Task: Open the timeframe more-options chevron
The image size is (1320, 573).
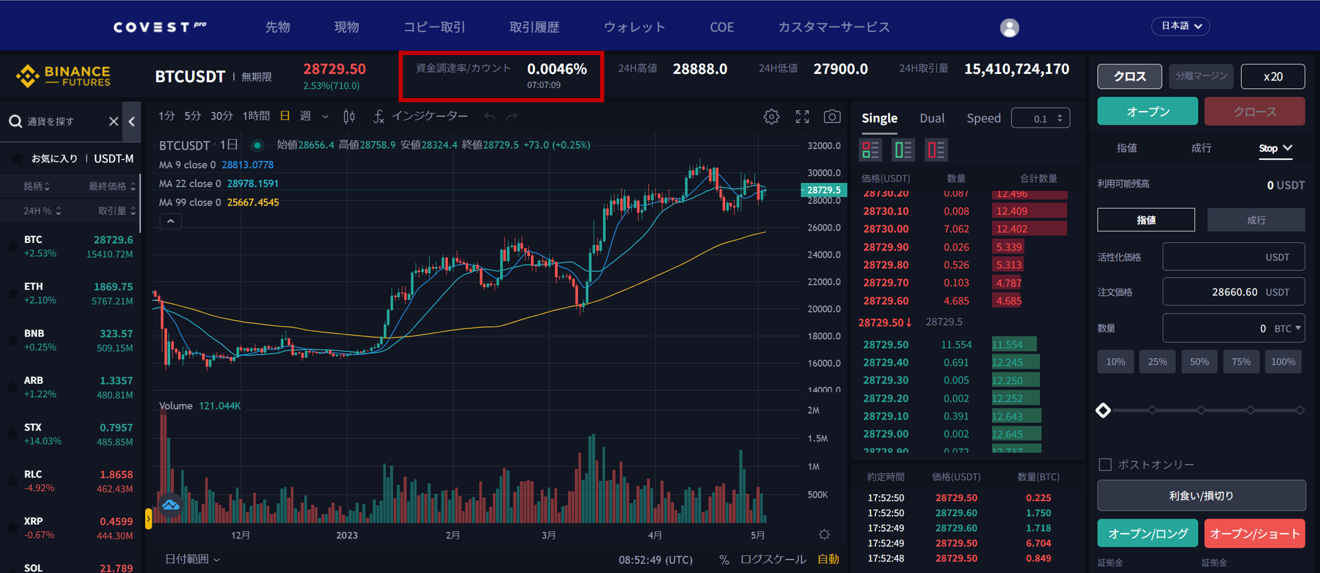Action: 325,116
